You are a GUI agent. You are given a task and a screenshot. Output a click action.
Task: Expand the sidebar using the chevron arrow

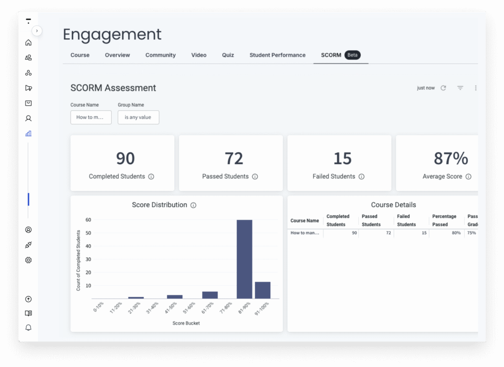[37, 31]
